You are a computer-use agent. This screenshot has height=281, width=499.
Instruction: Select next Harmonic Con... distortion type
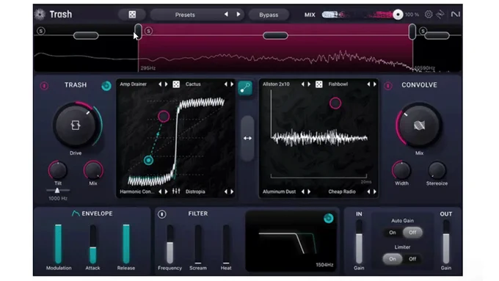[x=166, y=191]
